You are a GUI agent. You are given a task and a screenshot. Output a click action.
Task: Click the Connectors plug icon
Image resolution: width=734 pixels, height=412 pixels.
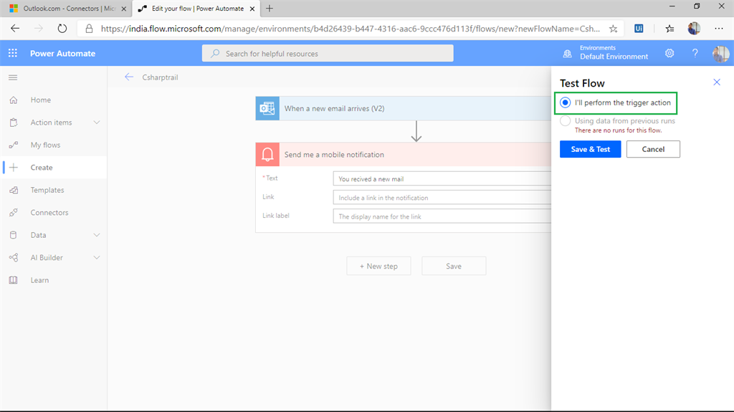(x=14, y=213)
